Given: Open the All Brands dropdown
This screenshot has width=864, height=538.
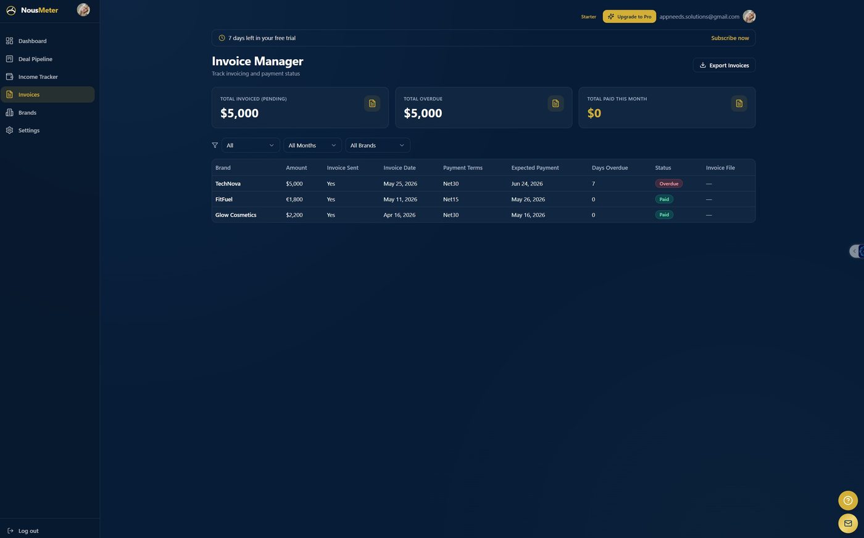Looking at the screenshot, I should point(378,145).
